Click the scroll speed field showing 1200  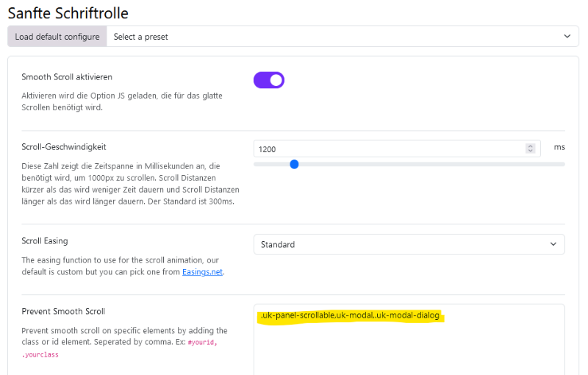pyautogui.click(x=397, y=149)
